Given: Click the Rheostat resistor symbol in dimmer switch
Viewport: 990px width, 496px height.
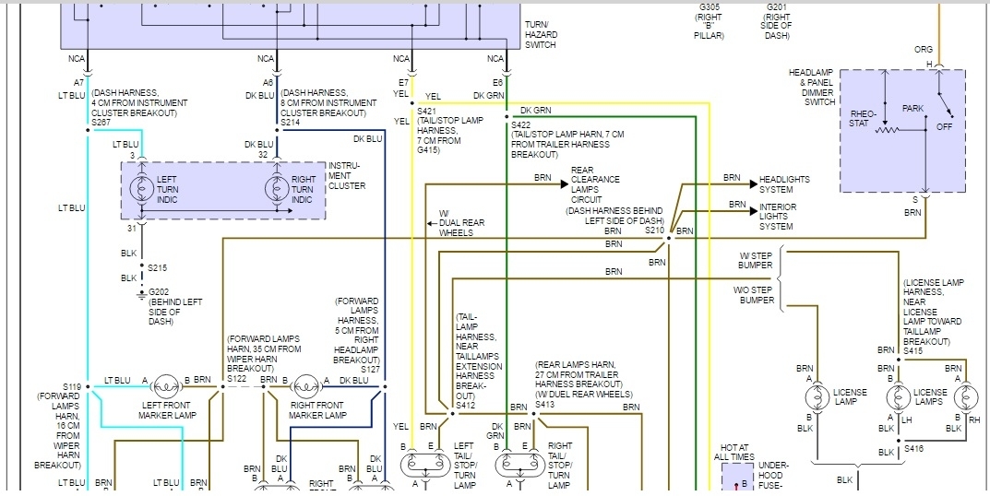Looking at the screenshot, I should coord(889,131).
